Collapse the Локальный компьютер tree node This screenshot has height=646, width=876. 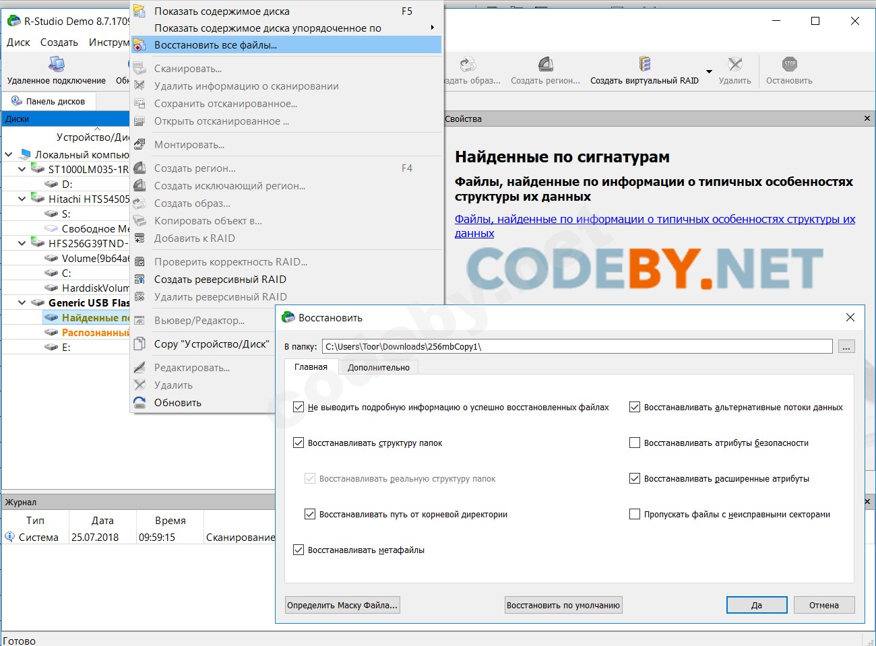9,154
